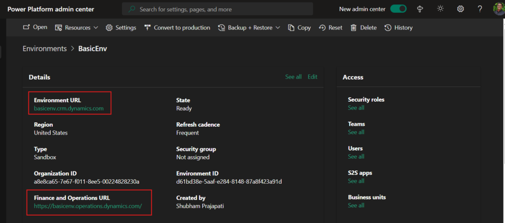The image size is (505, 223).
Task: Click the Resources toolbar icon
Action: (x=58, y=28)
